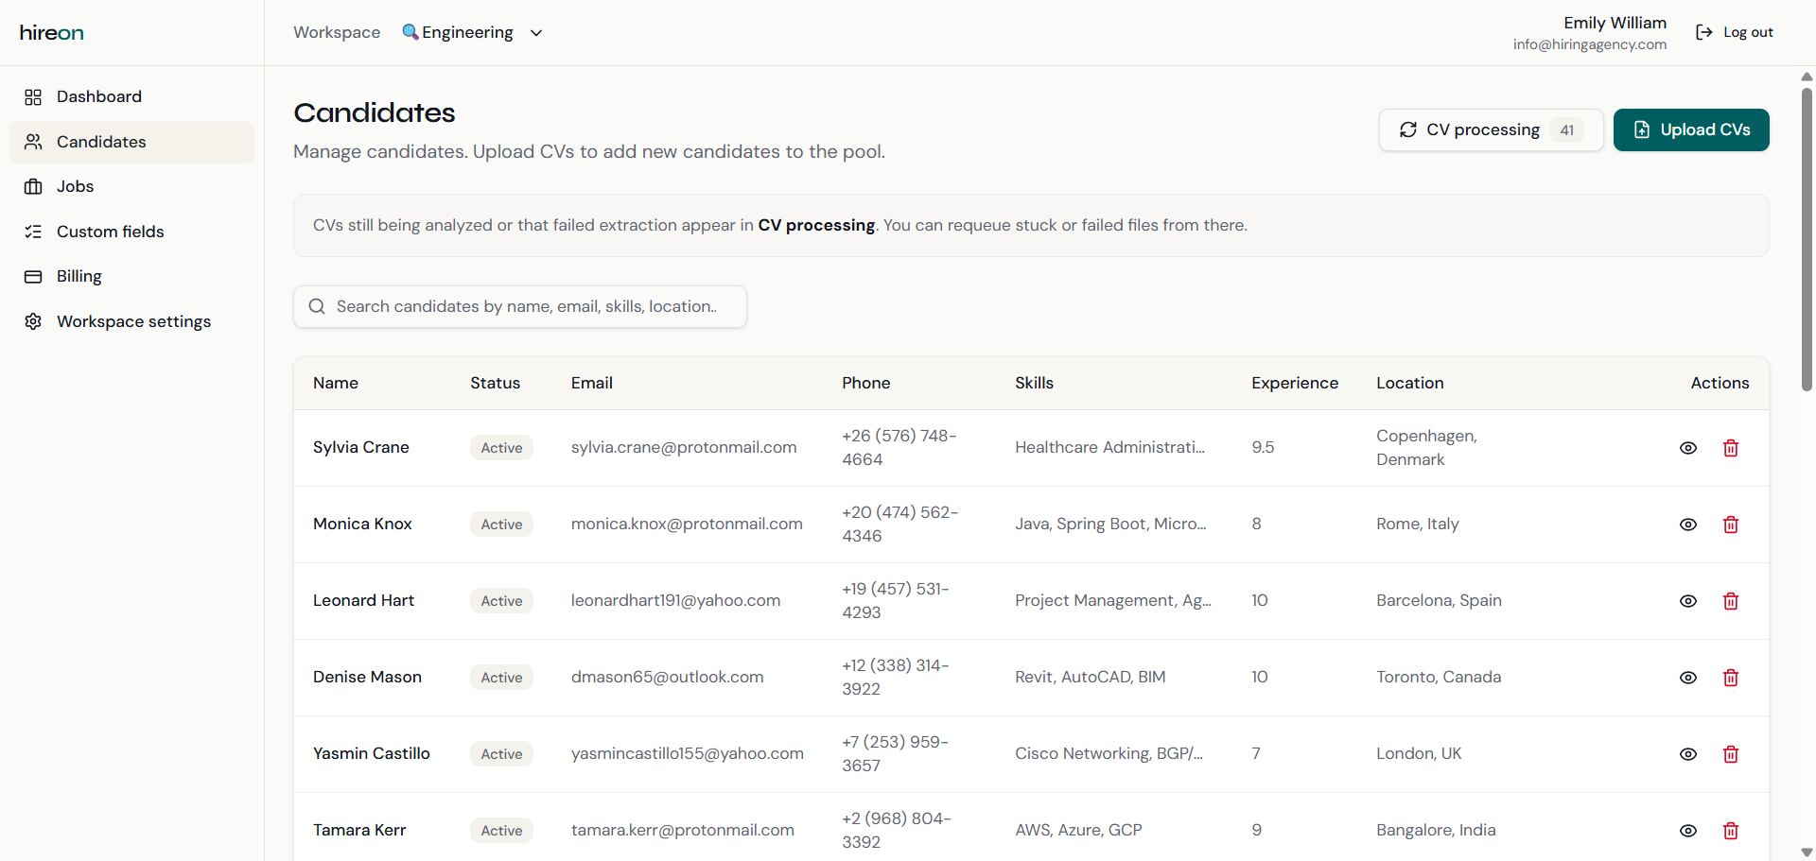Select the Dashboard grid icon
The image size is (1816, 861).
pos(33,96)
